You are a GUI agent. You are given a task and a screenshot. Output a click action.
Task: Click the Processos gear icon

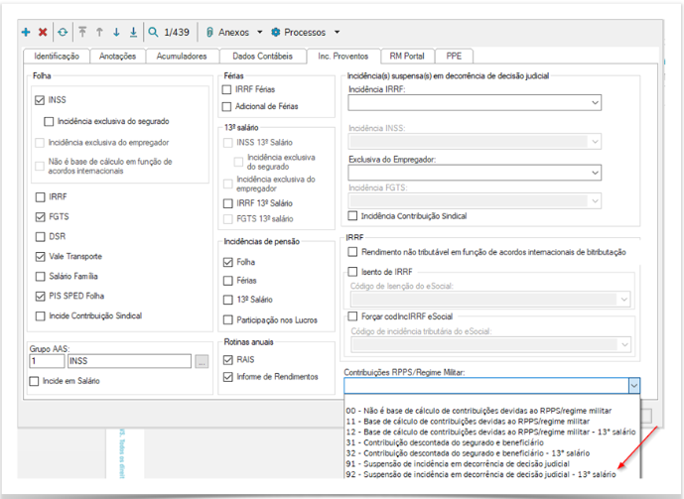pos(276,33)
